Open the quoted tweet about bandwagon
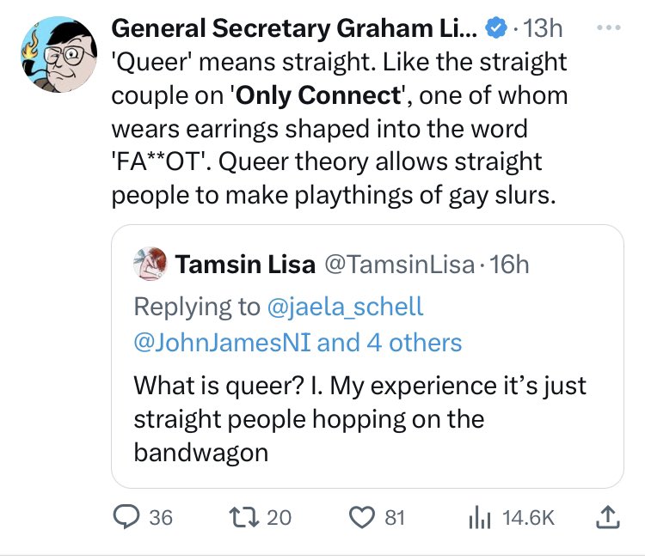This screenshot has height=560, width=645. (367, 356)
